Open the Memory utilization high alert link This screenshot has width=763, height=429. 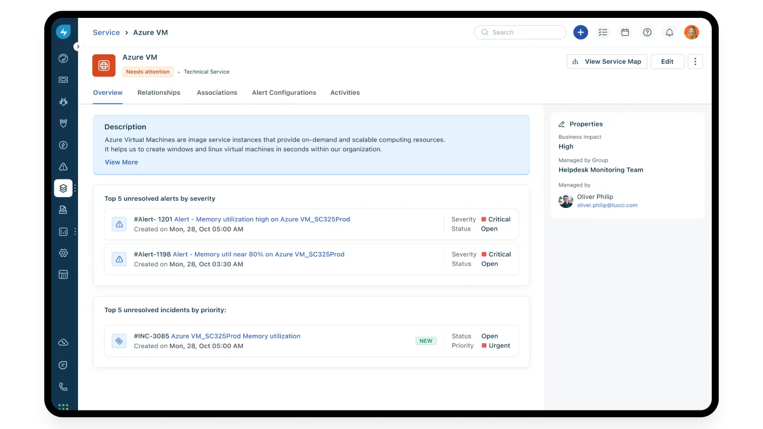pyautogui.click(x=262, y=219)
